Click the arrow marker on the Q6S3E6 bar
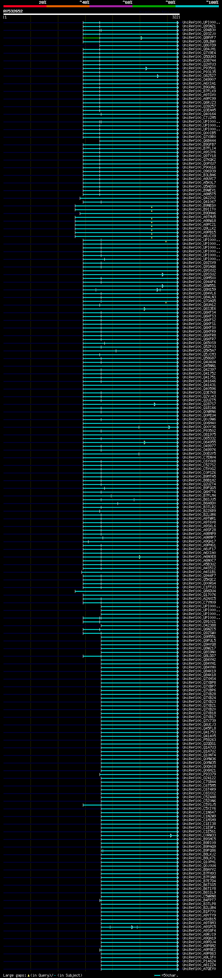 pyautogui.click(x=145, y=309)
